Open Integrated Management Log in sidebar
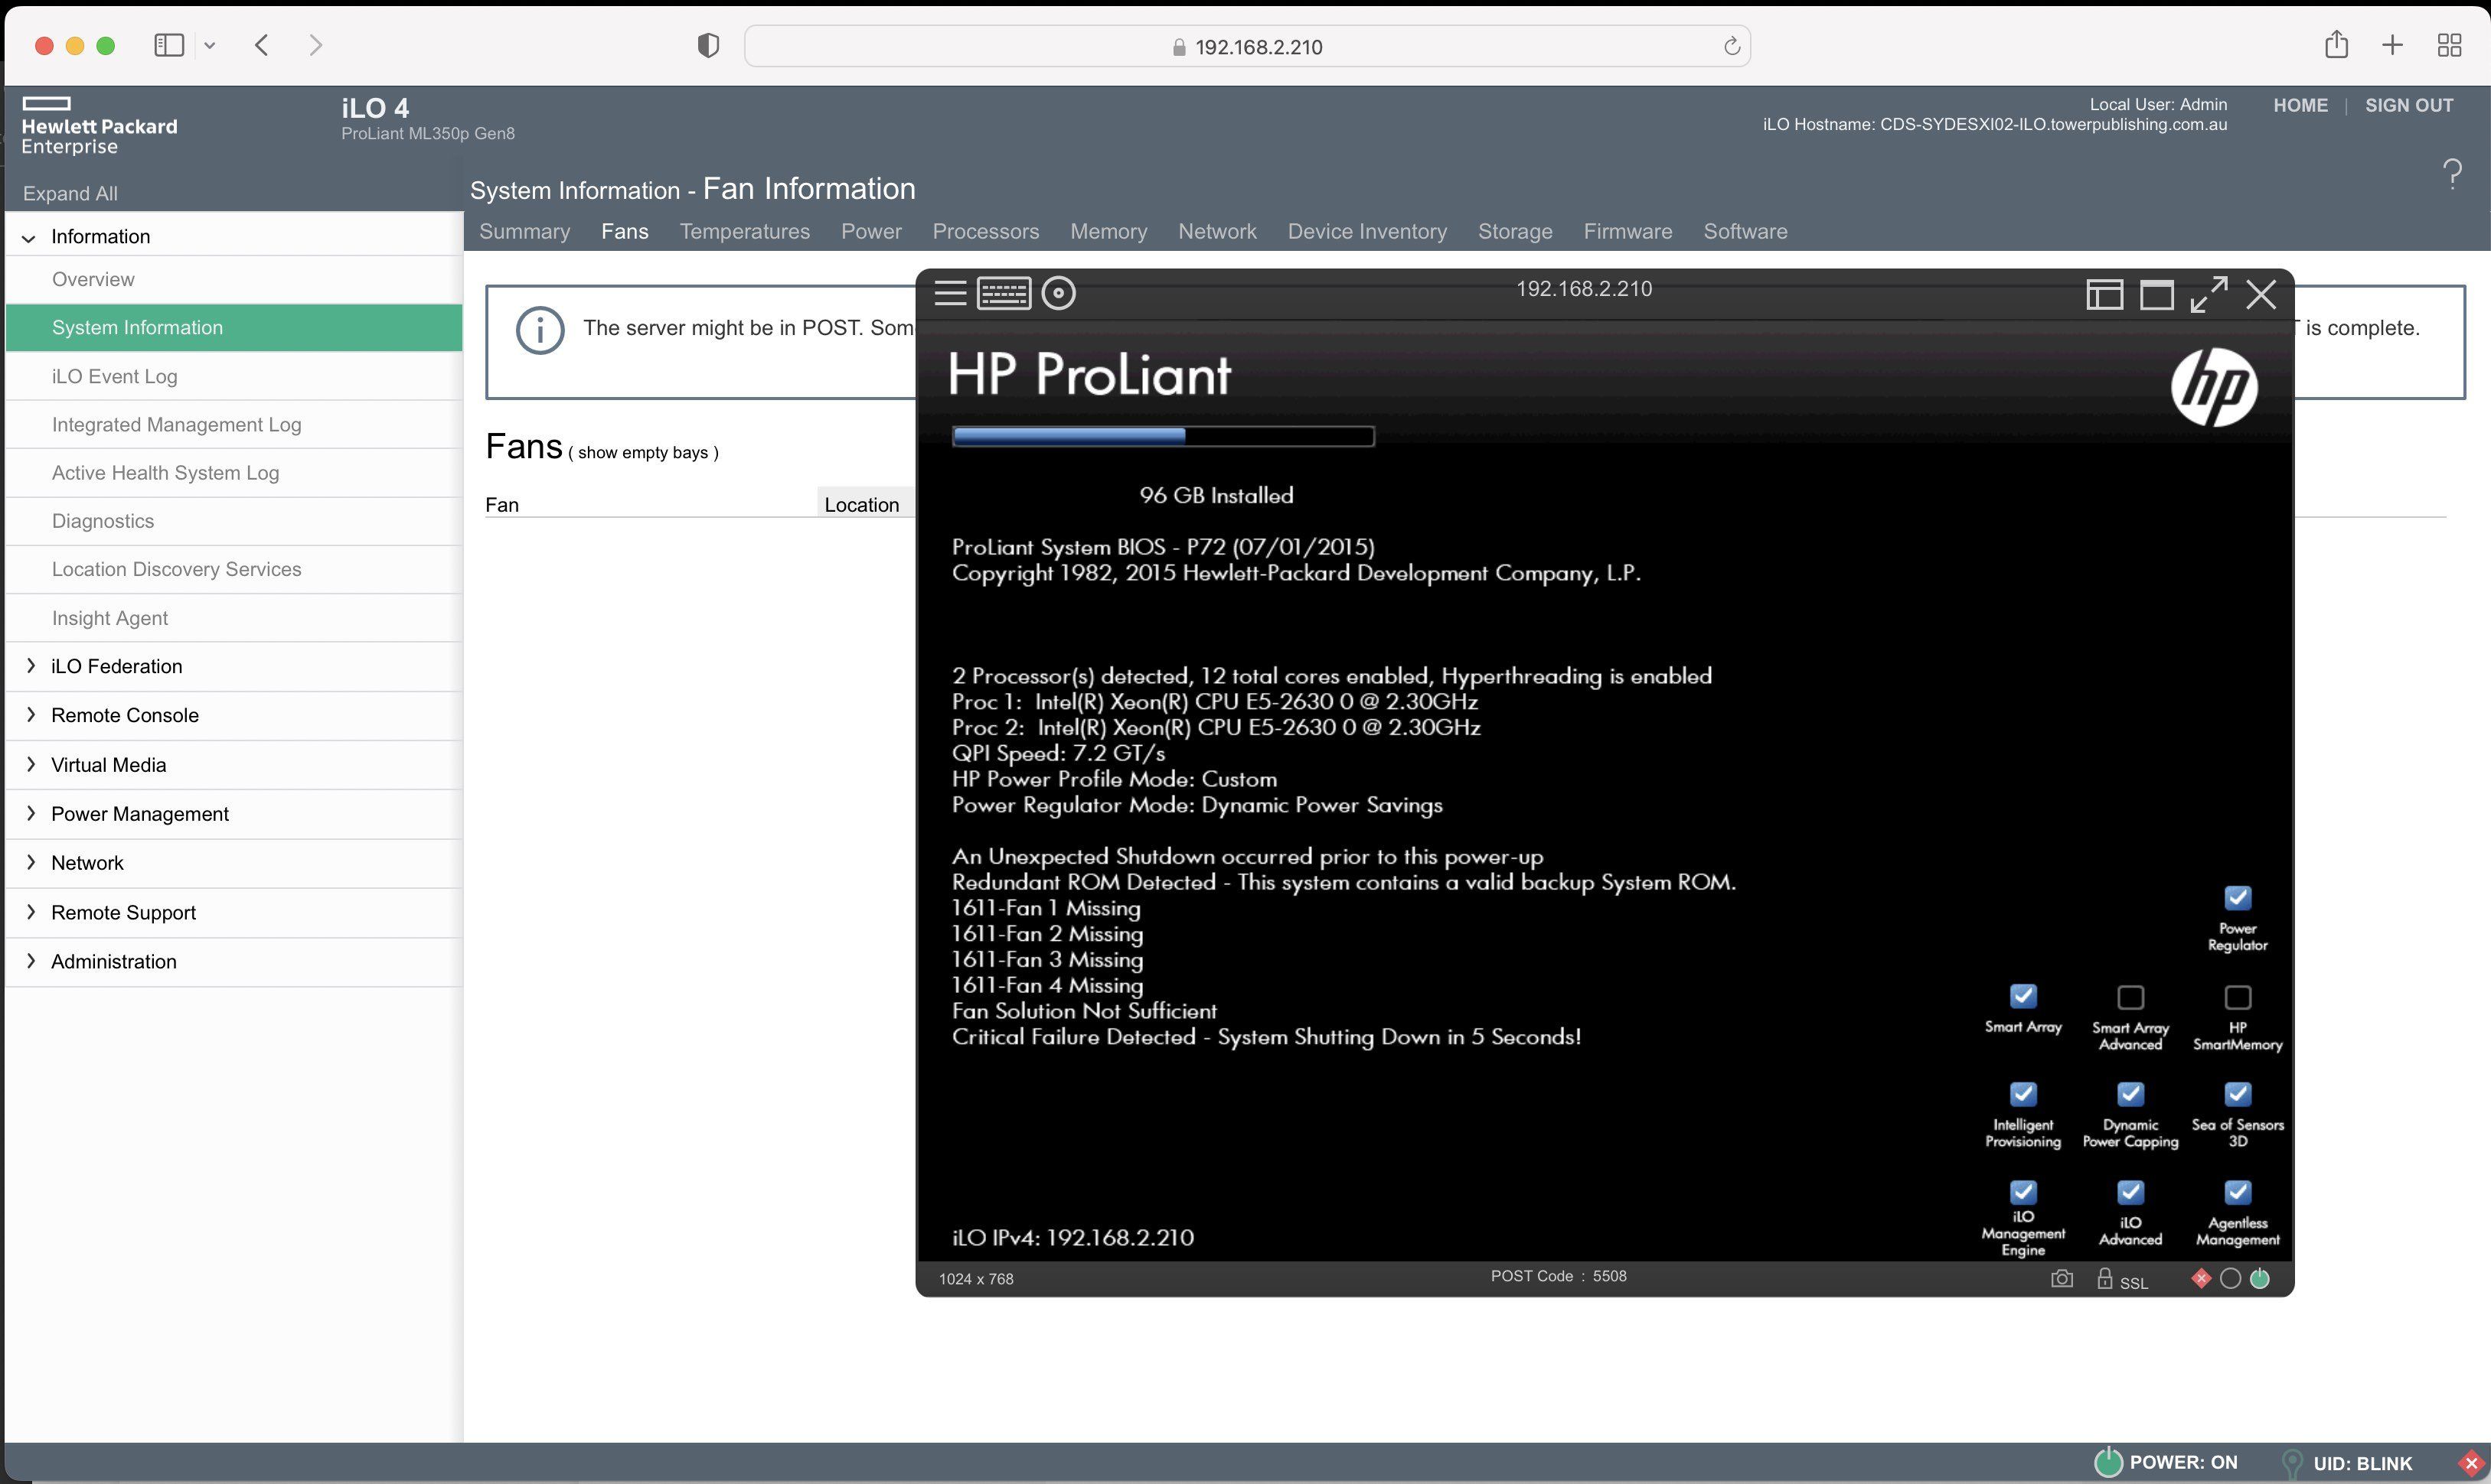This screenshot has height=1484, width=2491. pyautogui.click(x=176, y=424)
